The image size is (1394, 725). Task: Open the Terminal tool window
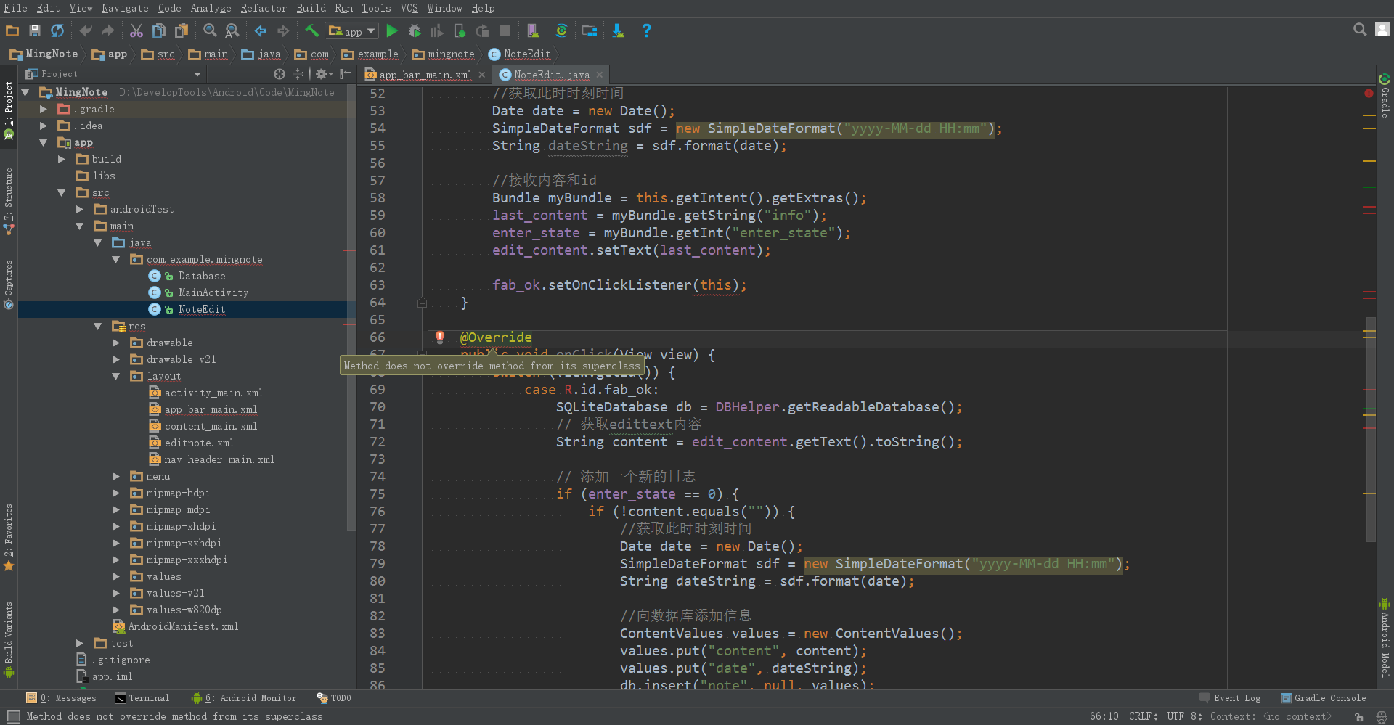pos(142,698)
